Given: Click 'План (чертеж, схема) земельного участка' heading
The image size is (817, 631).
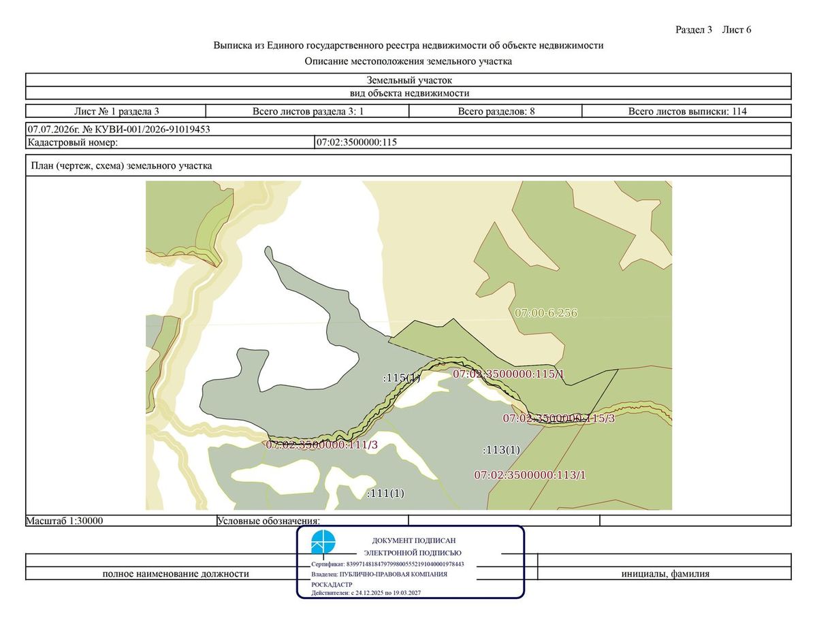Looking at the screenshot, I should click(x=123, y=165).
